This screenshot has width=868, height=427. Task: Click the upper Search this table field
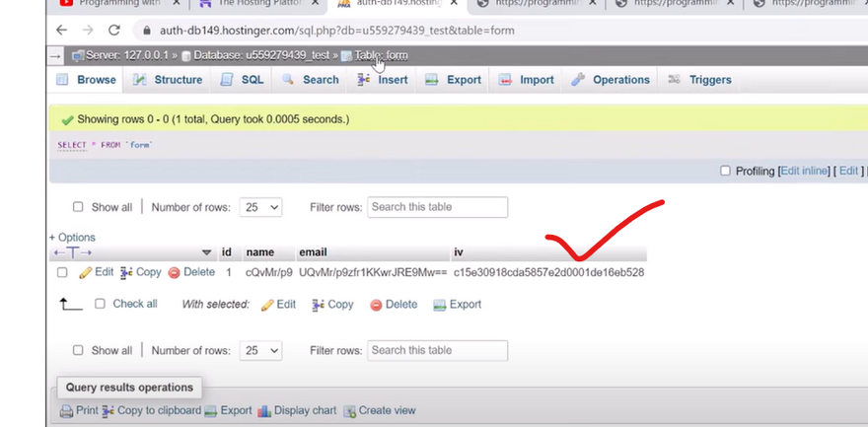[437, 207]
